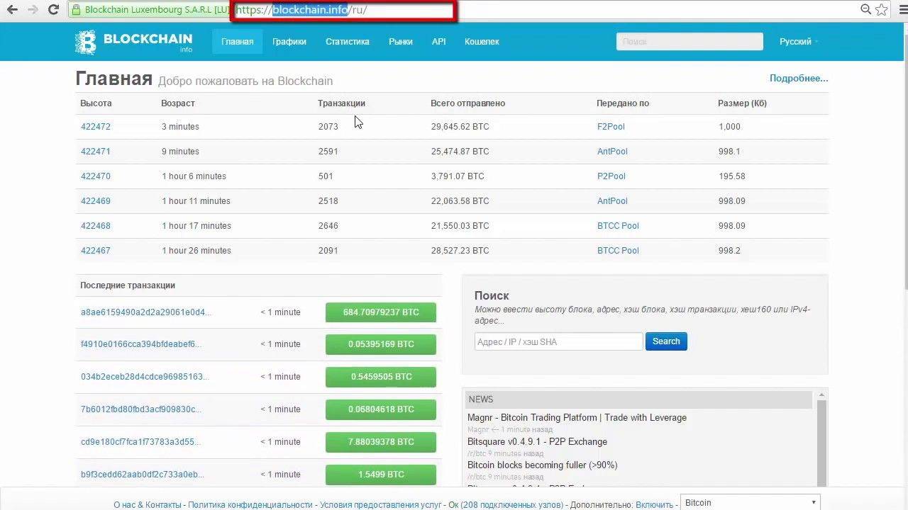Click the news panel scrollbar thumb

click(821, 443)
